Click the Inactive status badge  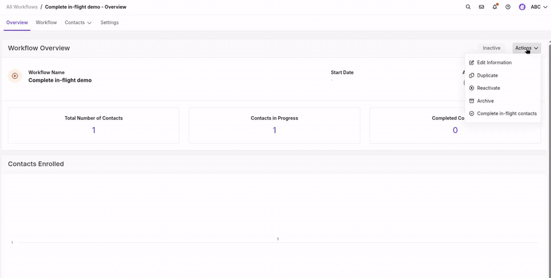[x=491, y=48]
